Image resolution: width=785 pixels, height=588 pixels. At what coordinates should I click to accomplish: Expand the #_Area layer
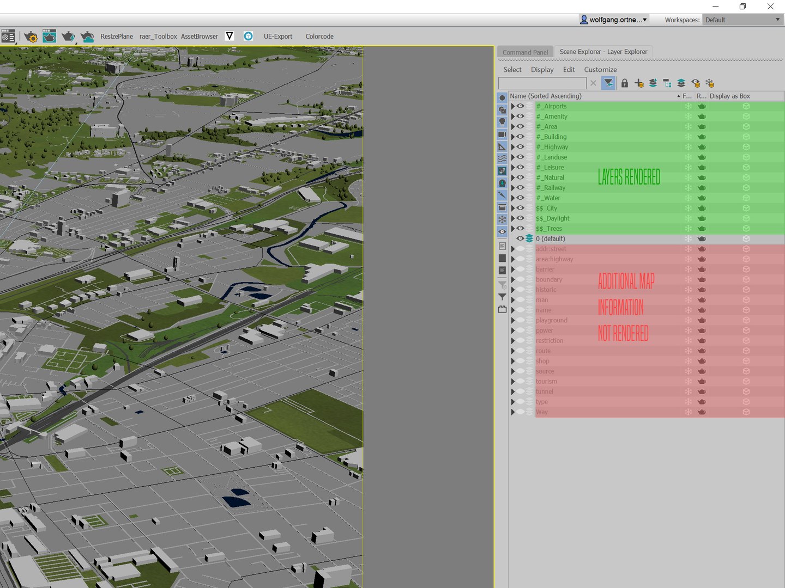[x=512, y=126]
